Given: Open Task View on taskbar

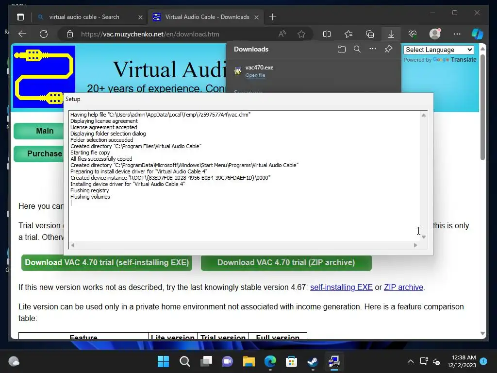Looking at the screenshot, I should point(206,361).
